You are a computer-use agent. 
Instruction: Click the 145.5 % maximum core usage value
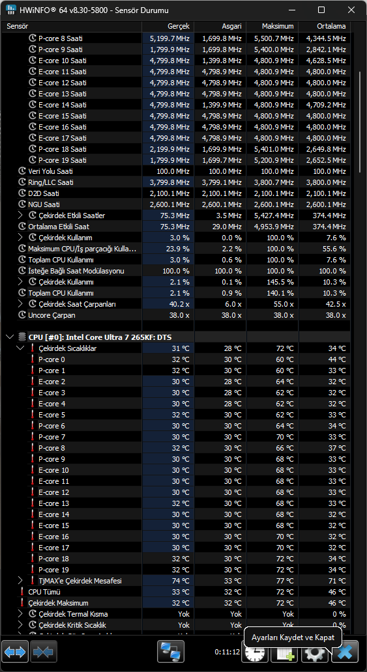click(281, 282)
